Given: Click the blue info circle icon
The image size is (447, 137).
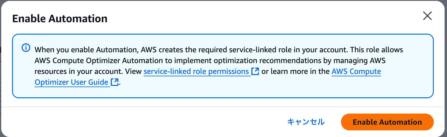Looking at the screenshot, I should tap(26, 47).
